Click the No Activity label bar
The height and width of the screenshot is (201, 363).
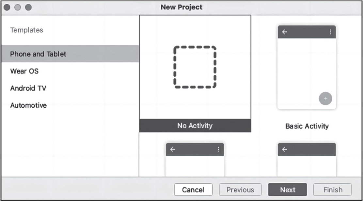195,126
